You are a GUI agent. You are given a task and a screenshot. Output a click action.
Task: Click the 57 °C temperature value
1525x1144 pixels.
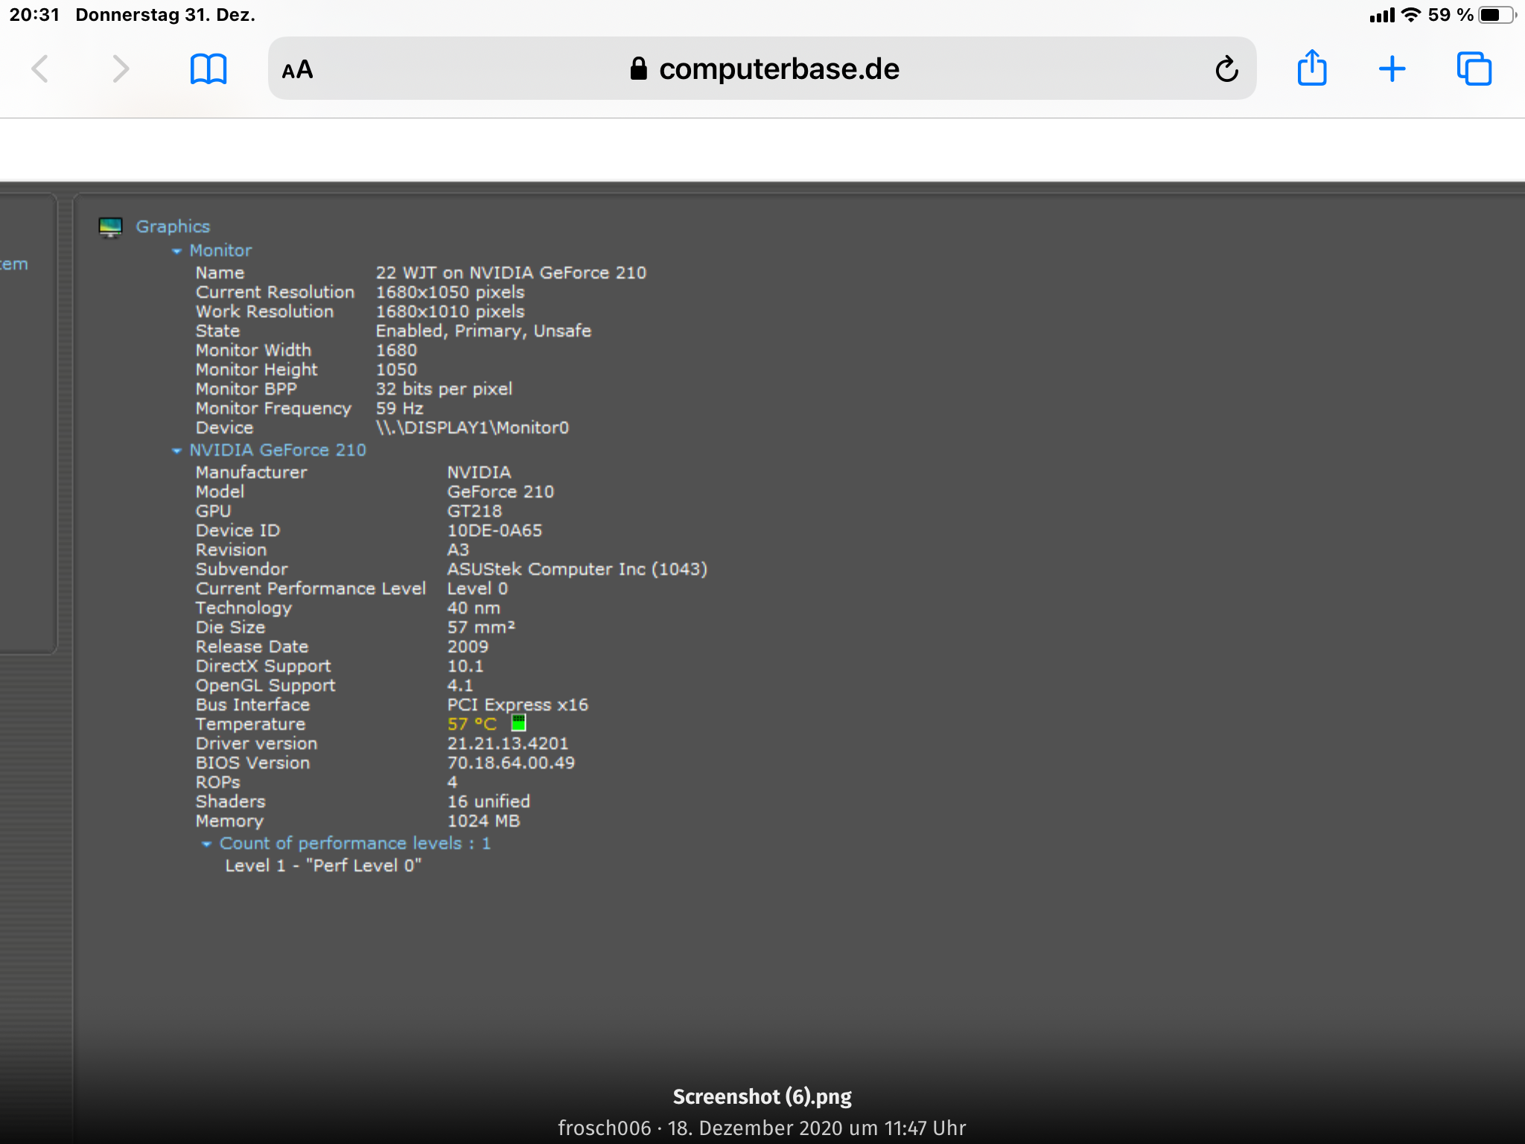[x=471, y=724]
